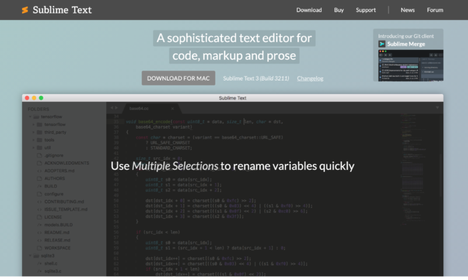The image size is (468, 280).
Task: Click the third_party folder icon
Action: click(x=39, y=132)
